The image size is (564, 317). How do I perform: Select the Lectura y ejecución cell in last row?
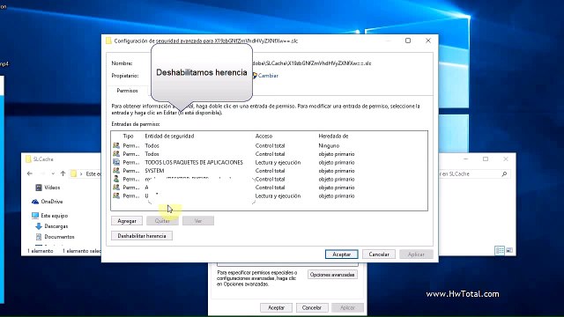tap(278, 195)
